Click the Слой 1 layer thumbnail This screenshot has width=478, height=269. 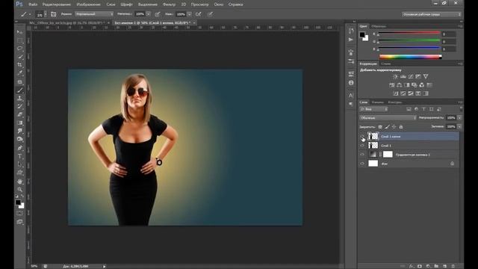coord(373,146)
